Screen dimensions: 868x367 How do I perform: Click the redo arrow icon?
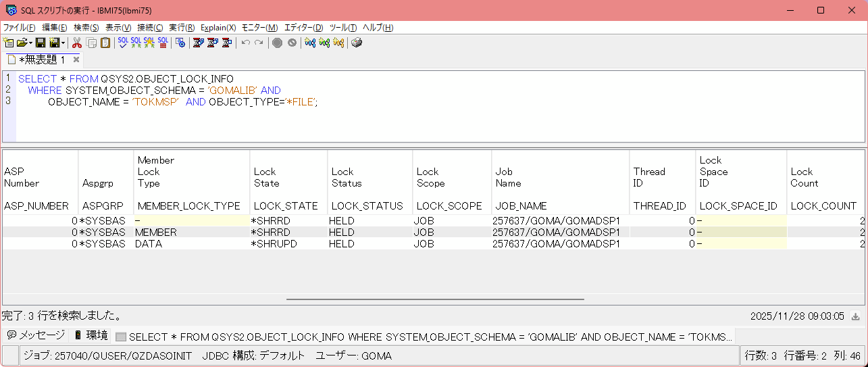coord(259,43)
